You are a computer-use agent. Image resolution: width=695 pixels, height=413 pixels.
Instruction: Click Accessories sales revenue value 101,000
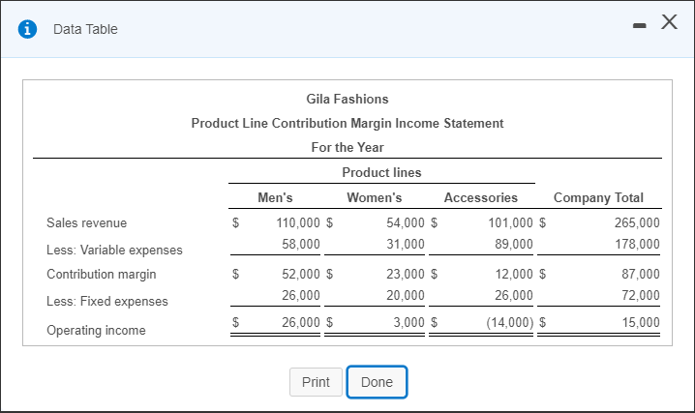(x=511, y=222)
